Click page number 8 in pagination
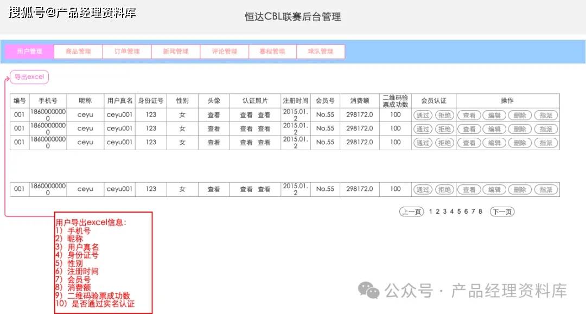Image resolution: width=586 pixels, height=314 pixels. point(481,212)
